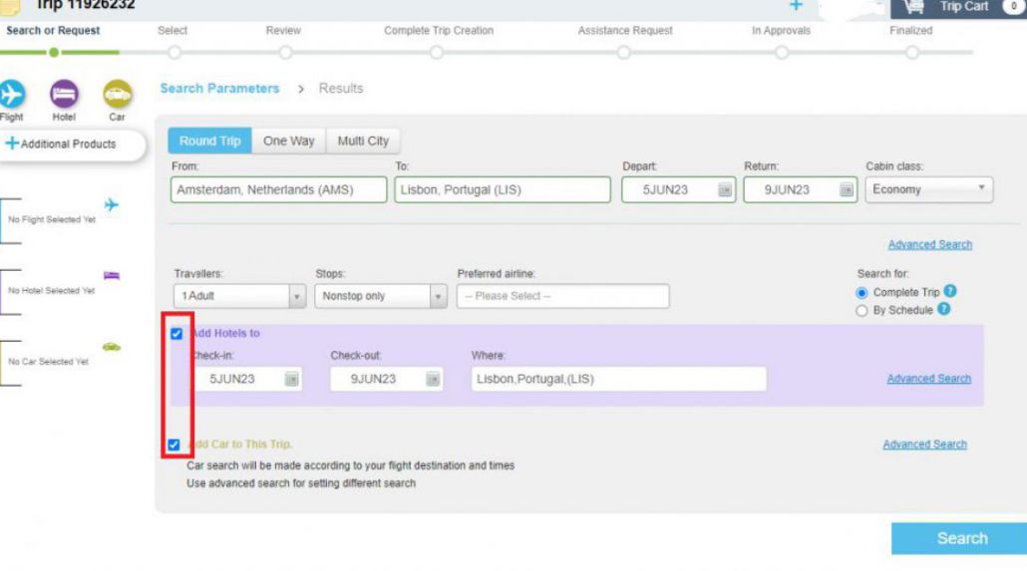Open hotel Check-in calendar picker

(291, 380)
